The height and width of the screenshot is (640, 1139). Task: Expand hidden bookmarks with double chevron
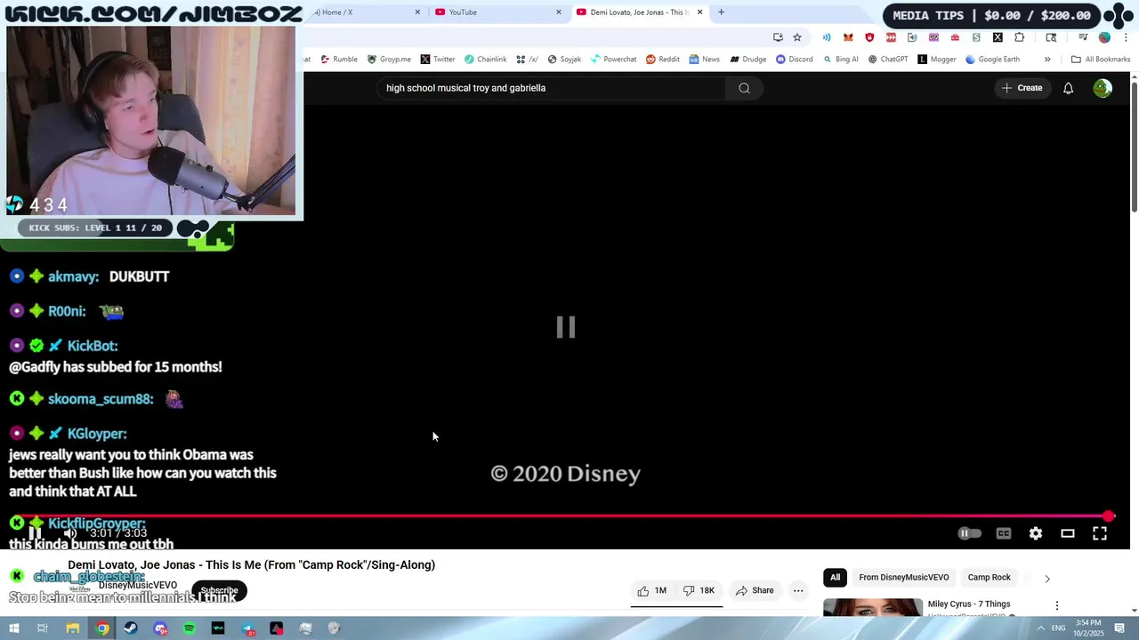coord(1047,60)
